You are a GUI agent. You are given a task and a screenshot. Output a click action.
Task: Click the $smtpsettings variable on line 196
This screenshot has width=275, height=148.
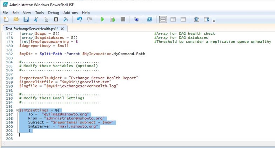[x=34, y=110]
